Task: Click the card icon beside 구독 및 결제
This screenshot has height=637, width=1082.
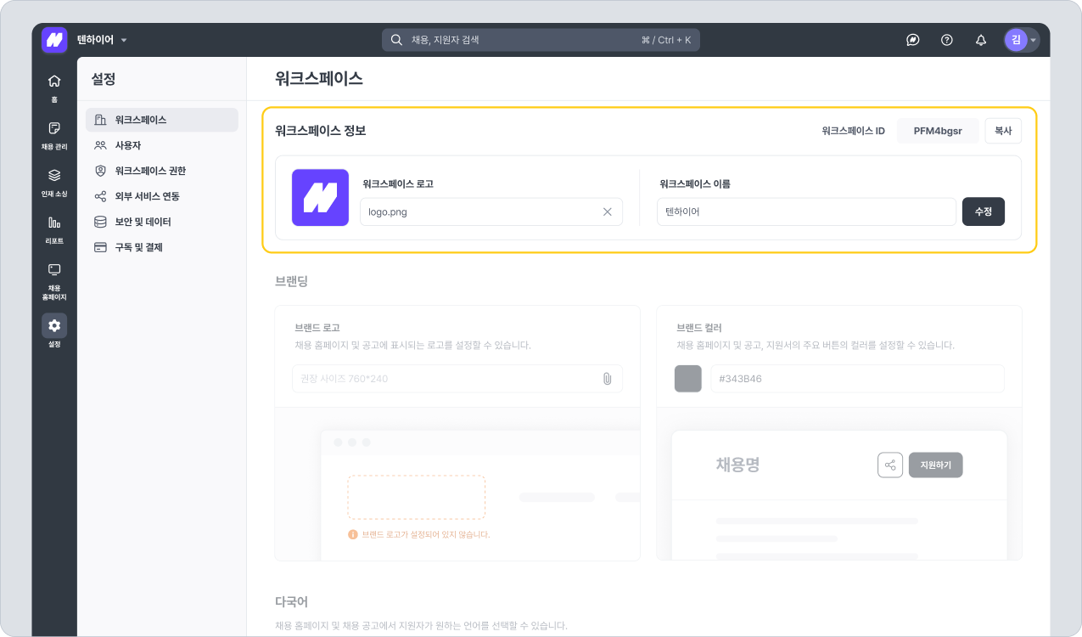Action: (x=100, y=247)
